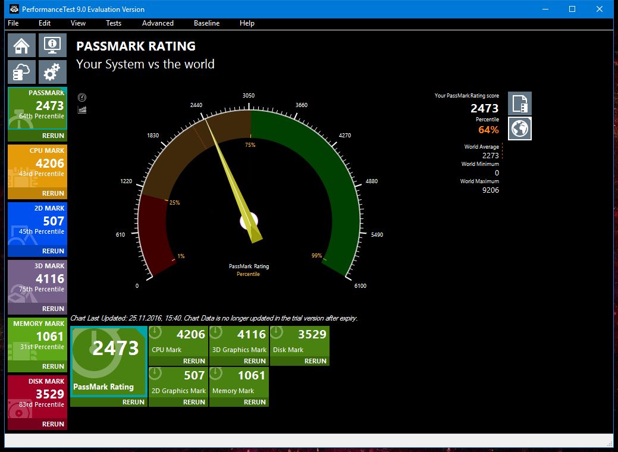The width and height of the screenshot is (618, 452).
Task: Click the World Maximum 9206 value
Action: (490, 190)
